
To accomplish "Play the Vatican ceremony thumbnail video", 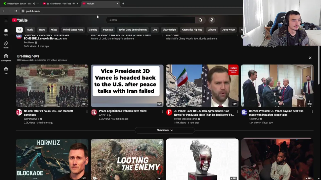I will tap(52, 86).
